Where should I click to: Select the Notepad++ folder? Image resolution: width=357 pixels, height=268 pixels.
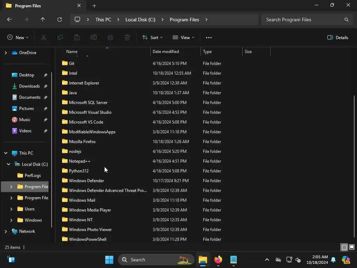tap(79, 161)
